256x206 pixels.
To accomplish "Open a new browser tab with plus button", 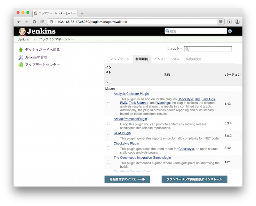I will point(82,13).
